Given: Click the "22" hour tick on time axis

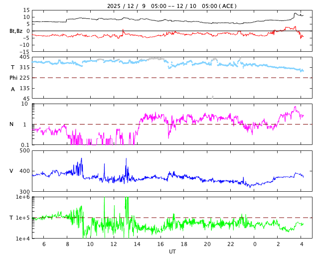Looking at the screenshot, I should pos(231,244).
